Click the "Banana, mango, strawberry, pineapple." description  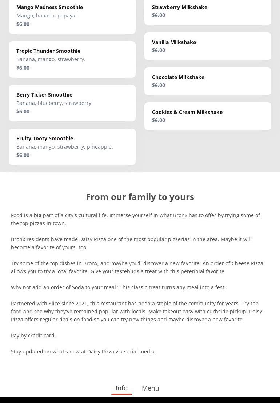pos(65,147)
